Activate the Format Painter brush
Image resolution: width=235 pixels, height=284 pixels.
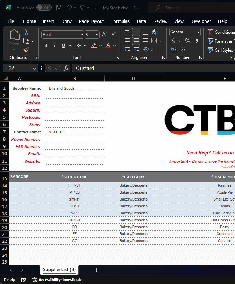(x=26, y=50)
